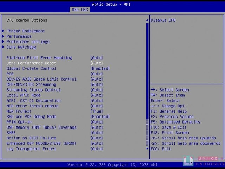Open the Performance submenu
225x169 pixels.
click(x=19, y=36)
